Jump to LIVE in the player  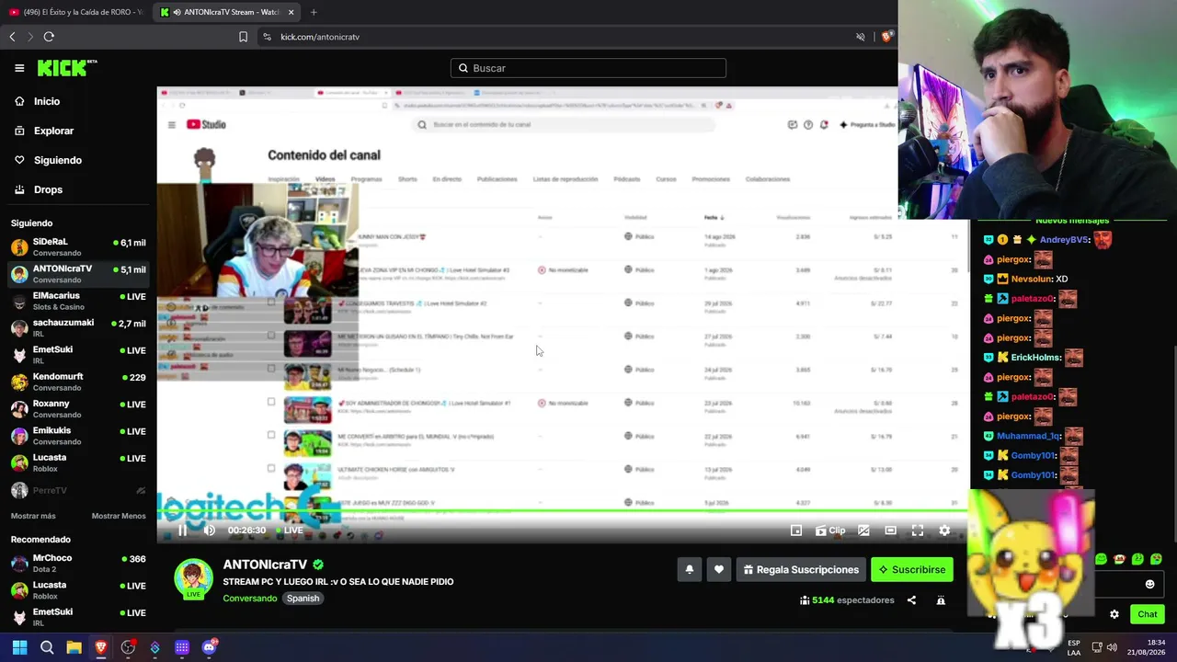289,531
